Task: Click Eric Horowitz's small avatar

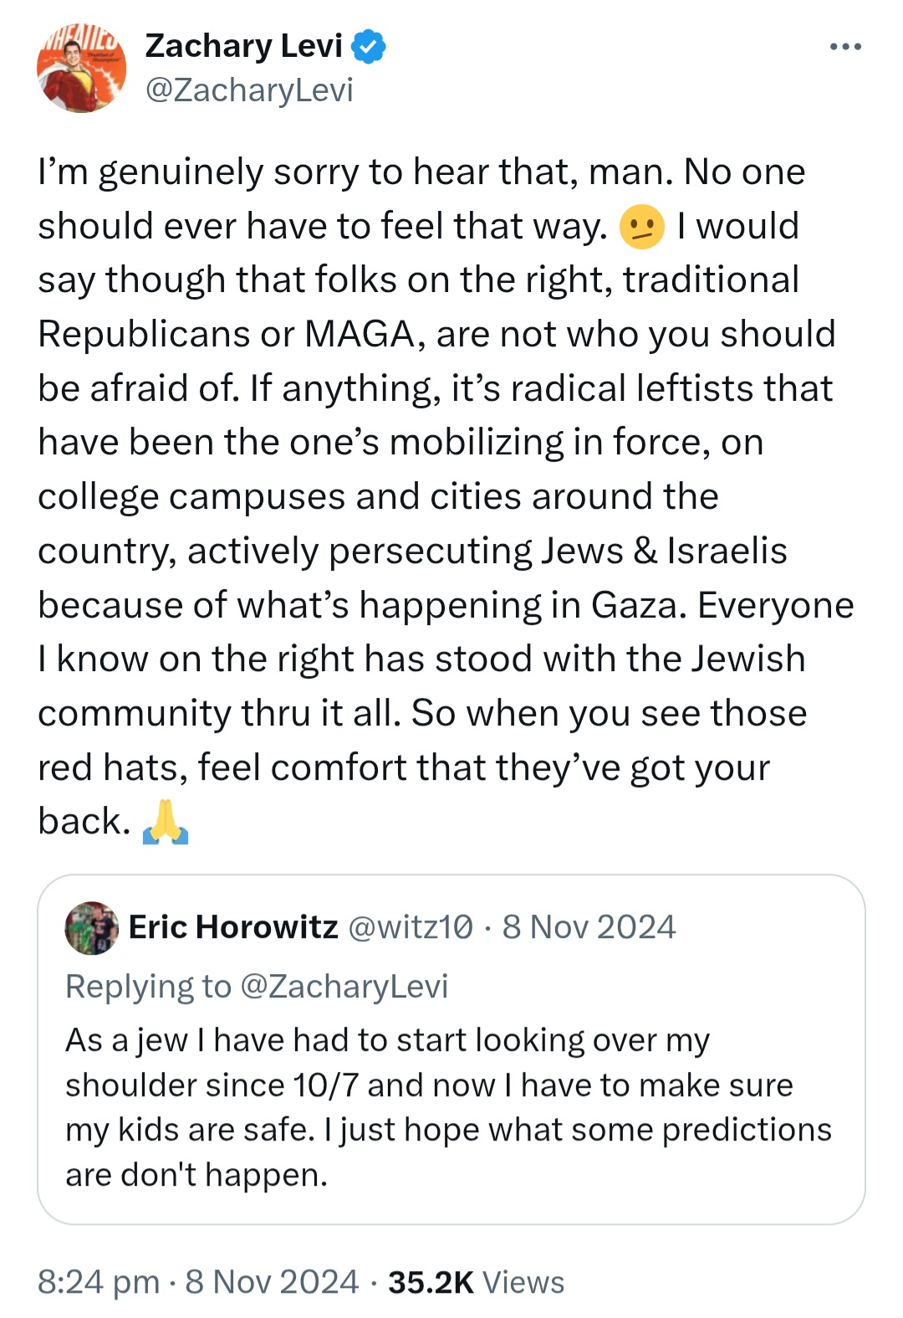Action: pyautogui.click(x=92, y=928)
